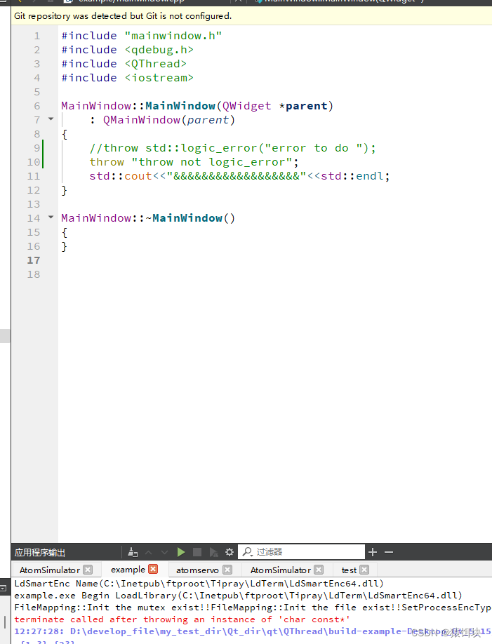Click the commented throw std::logic_error line

232,148
